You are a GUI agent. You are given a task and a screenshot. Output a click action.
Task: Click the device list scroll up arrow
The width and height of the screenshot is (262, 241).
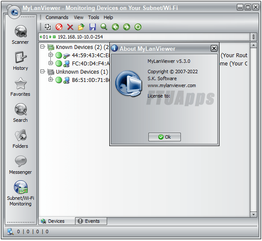pos(253,45)
